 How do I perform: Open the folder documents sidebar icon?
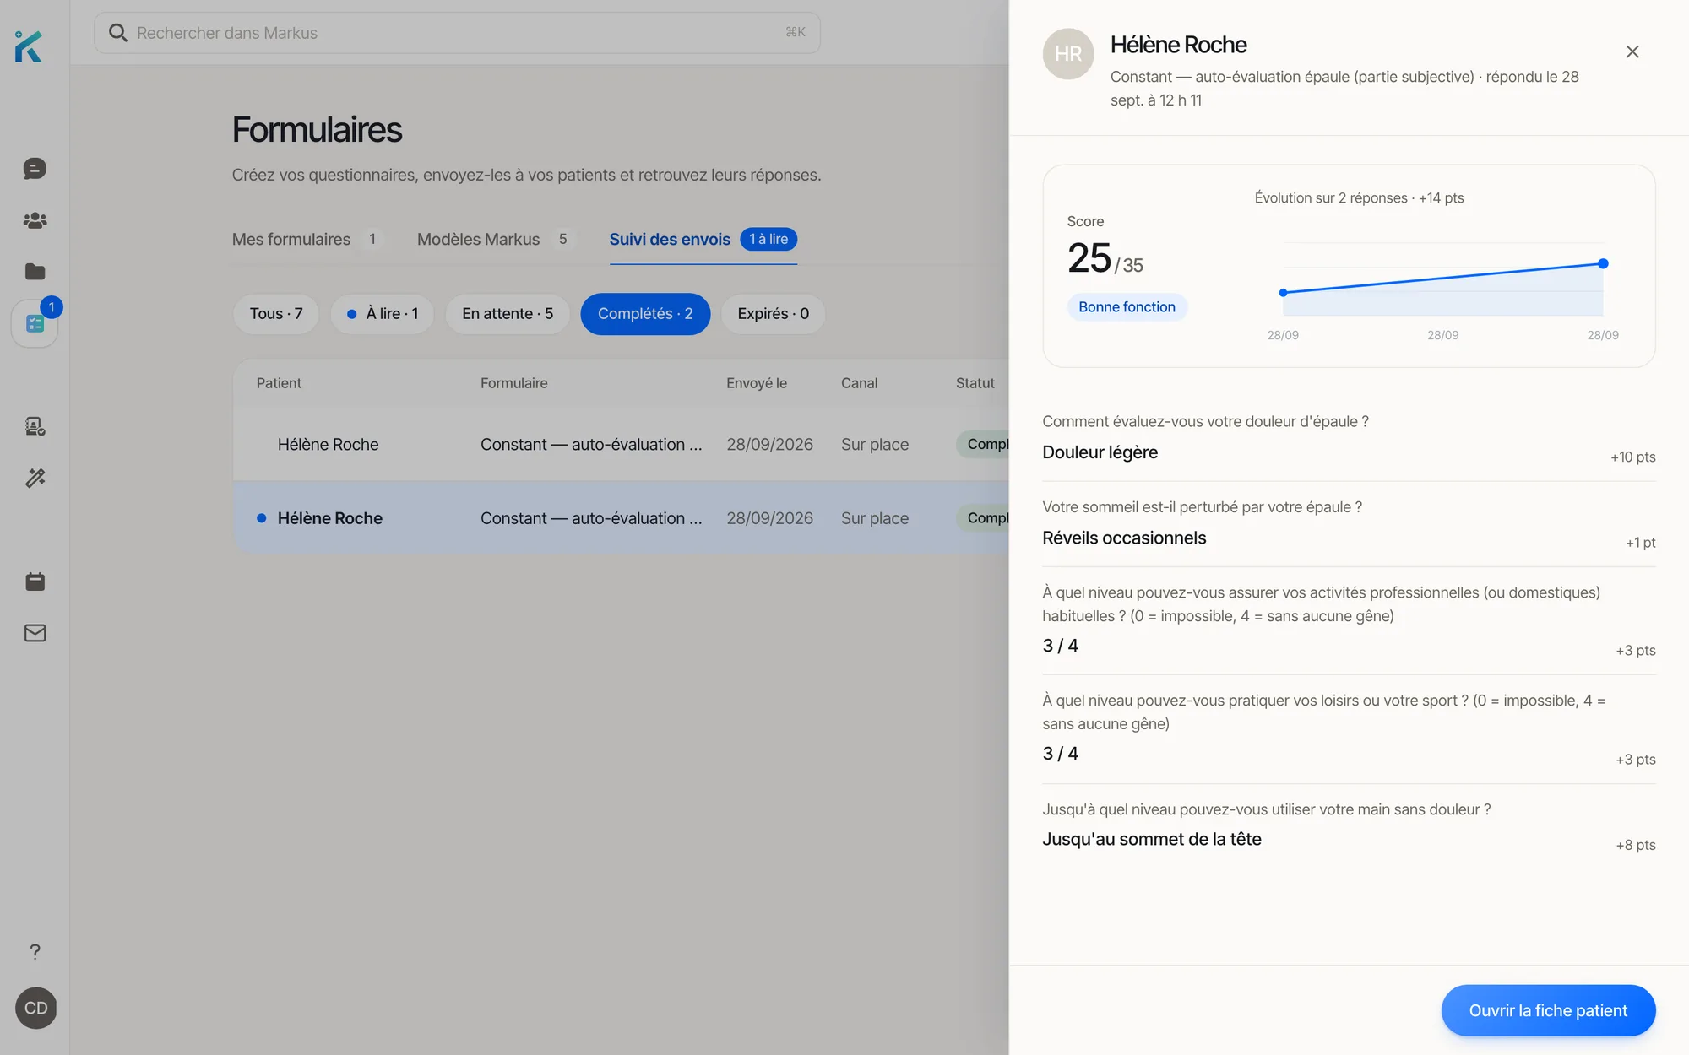[35, 272]
